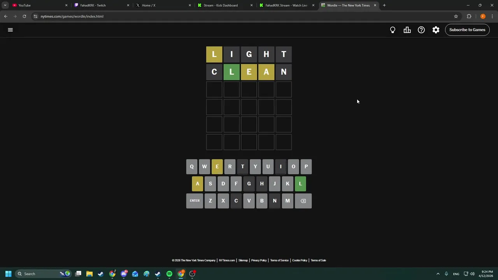This screenshot has height=280, width=498.
Task: Tap the green L key on the keyboard
Action: pos(300,184)
